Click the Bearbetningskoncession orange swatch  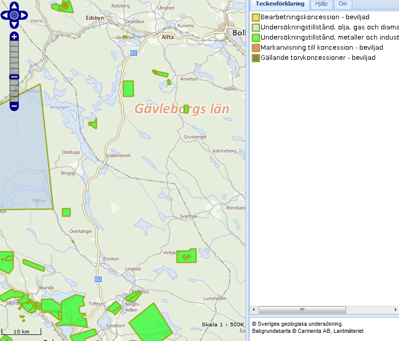256,17
